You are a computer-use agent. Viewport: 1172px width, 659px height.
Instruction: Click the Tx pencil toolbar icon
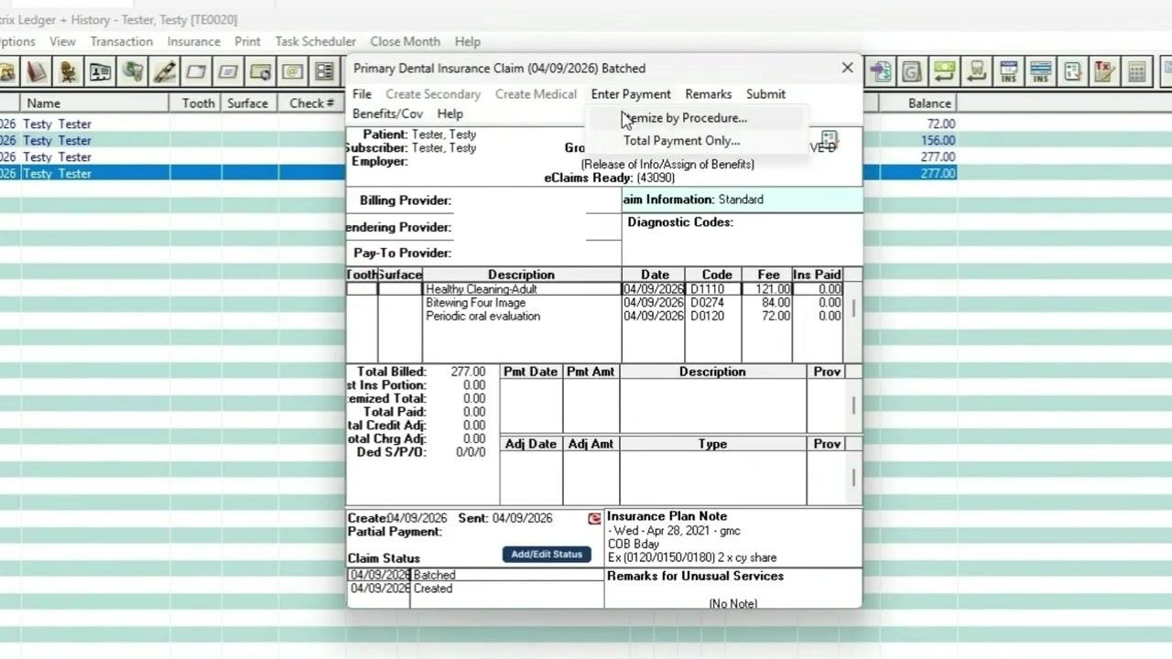tap(1104, 71)
